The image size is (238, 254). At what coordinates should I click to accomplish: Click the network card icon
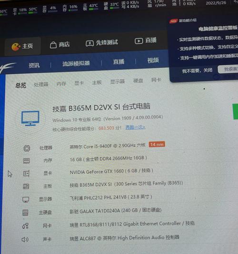click(25, 226)
